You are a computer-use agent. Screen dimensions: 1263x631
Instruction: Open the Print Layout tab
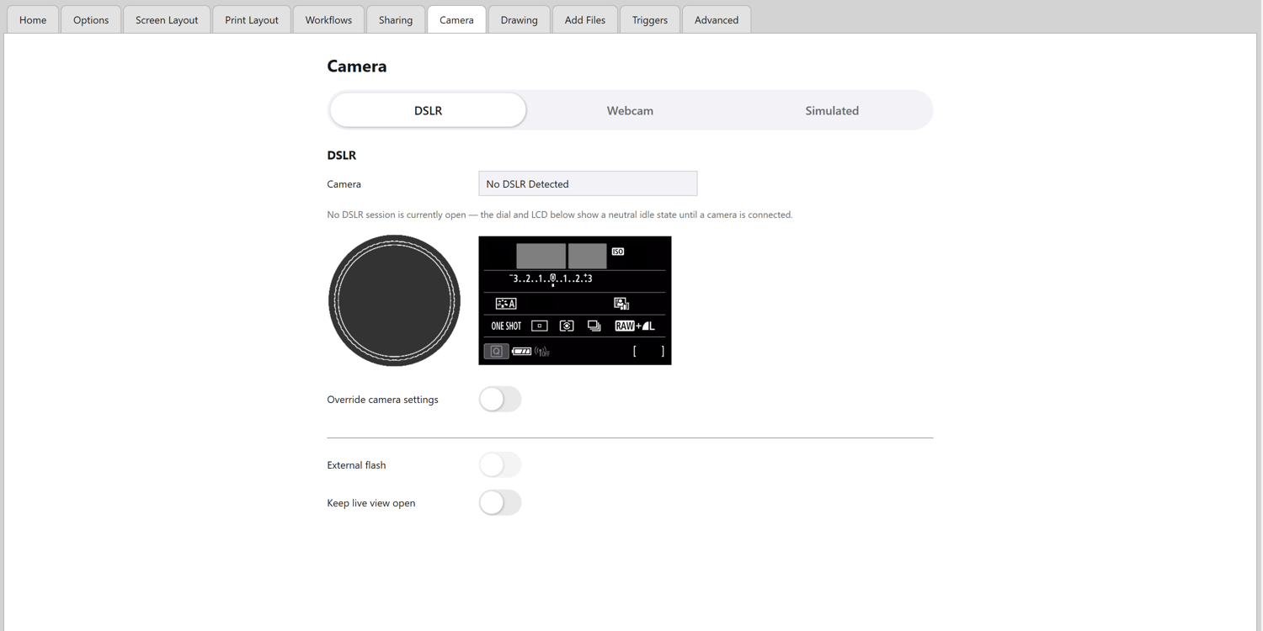[252, 19]
